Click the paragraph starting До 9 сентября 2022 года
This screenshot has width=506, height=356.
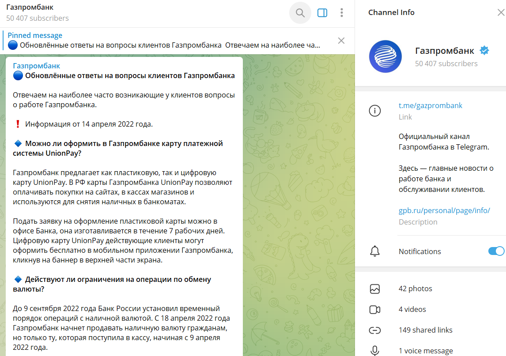coord(121,328)
